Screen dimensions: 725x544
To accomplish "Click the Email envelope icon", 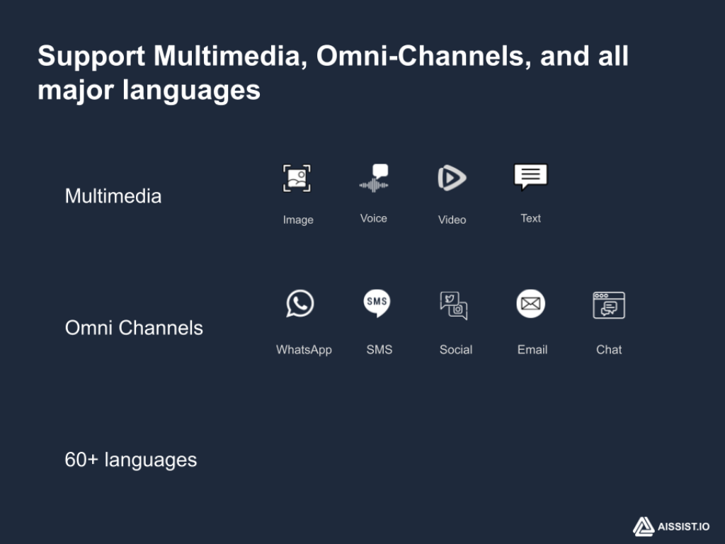I will [x=530, y=304].
